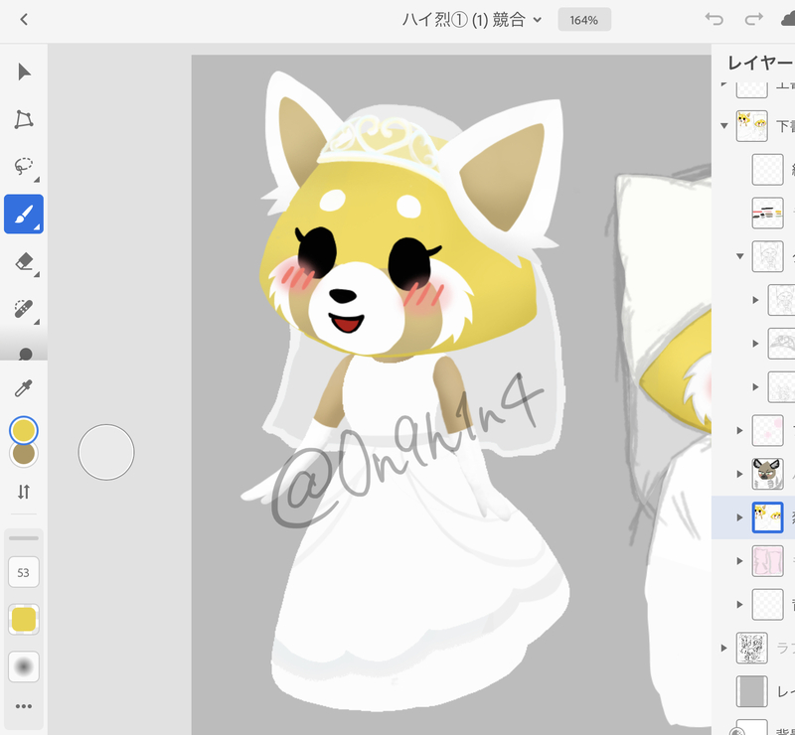Expand the blank layer group above the manga lineart layer

tap(739, 604)
